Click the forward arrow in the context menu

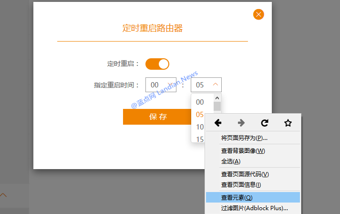pyautogui.click(x=241, y=123)
